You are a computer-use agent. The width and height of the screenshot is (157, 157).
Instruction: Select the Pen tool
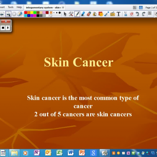pos(77,14)
